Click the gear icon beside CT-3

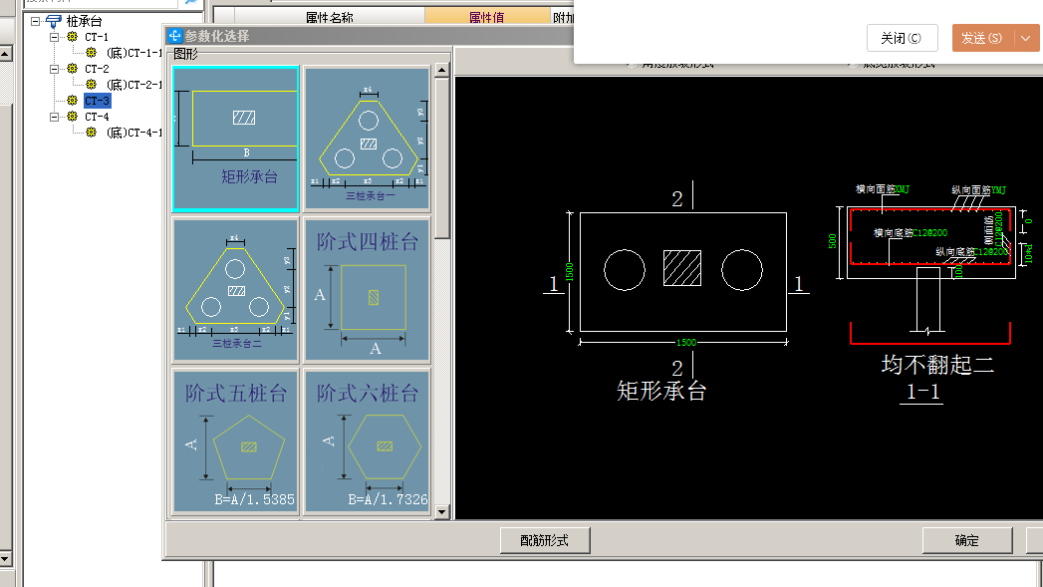pyautogui.click(x=73, y=101)
